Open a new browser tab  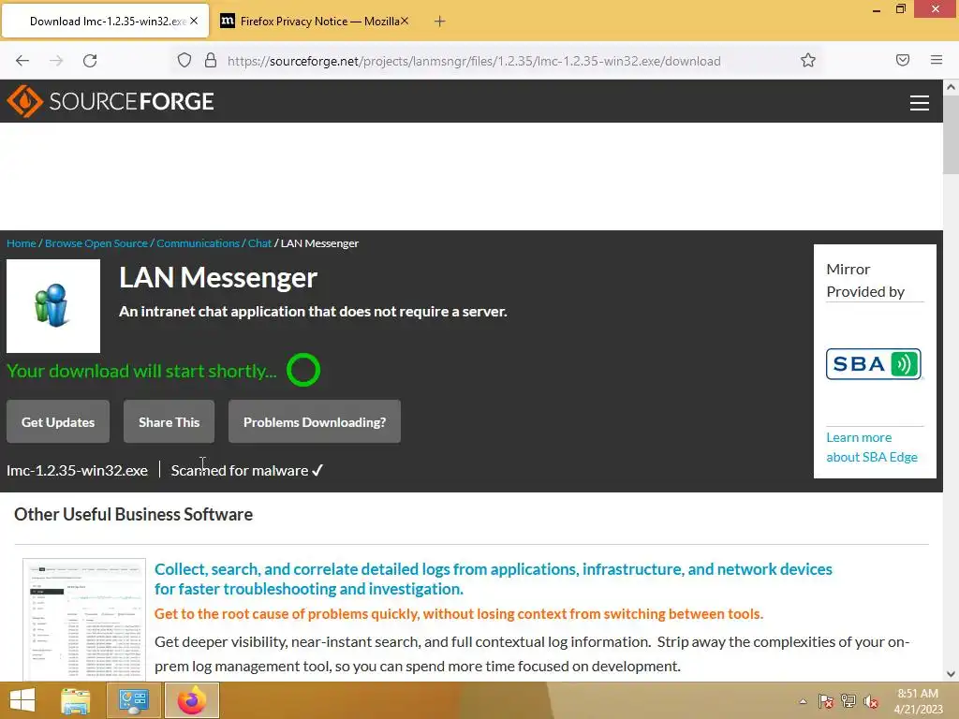pyautogui.click(x=439, y=22)
